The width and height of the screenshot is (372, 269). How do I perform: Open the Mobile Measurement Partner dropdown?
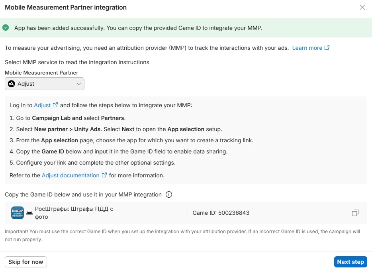click(x=45, y=84)
